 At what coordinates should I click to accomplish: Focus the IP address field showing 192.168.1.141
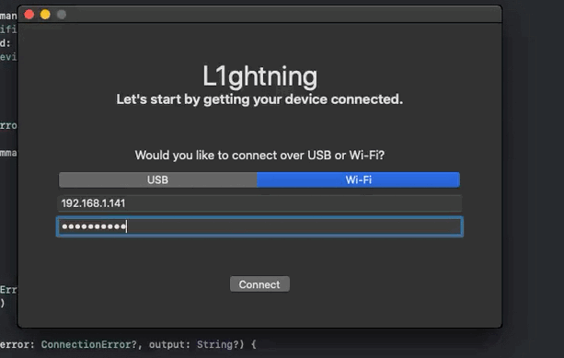[x=259, y=203]
